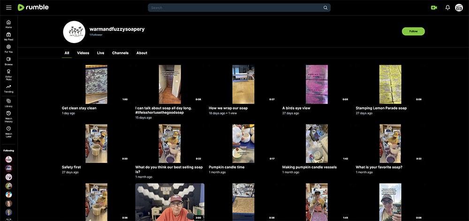Focus the Search input field
The width and height of the screenshot is (469, 221).
point(236,8)
